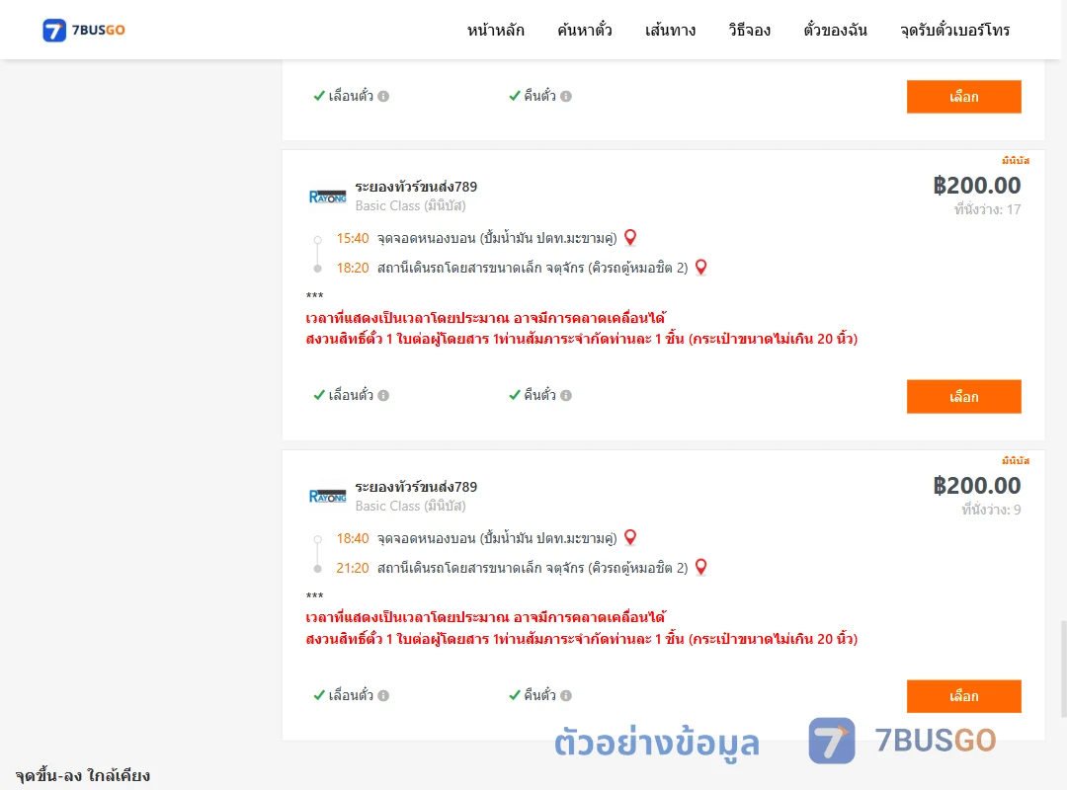Click operator name ระยองทัวร์ขนส่ง789 on 18:40 card
The height and width of the screenshot is (790, 1067).
tap(416, 487)
